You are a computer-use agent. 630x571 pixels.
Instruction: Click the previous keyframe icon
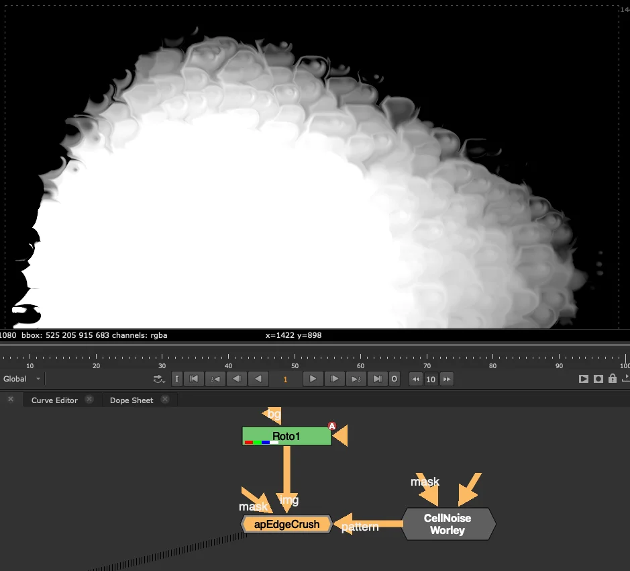[215, 379]
